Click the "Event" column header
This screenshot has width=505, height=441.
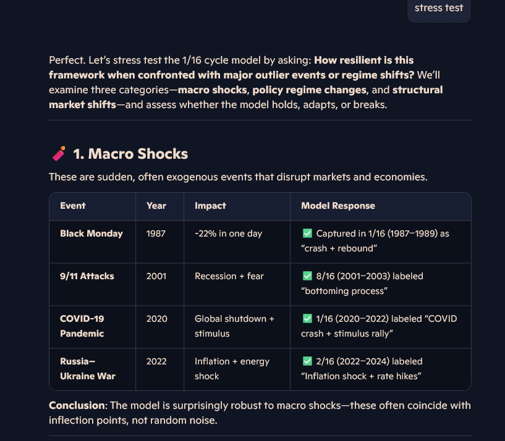73,206
